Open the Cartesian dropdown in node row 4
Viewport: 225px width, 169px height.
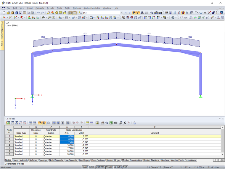51,145
